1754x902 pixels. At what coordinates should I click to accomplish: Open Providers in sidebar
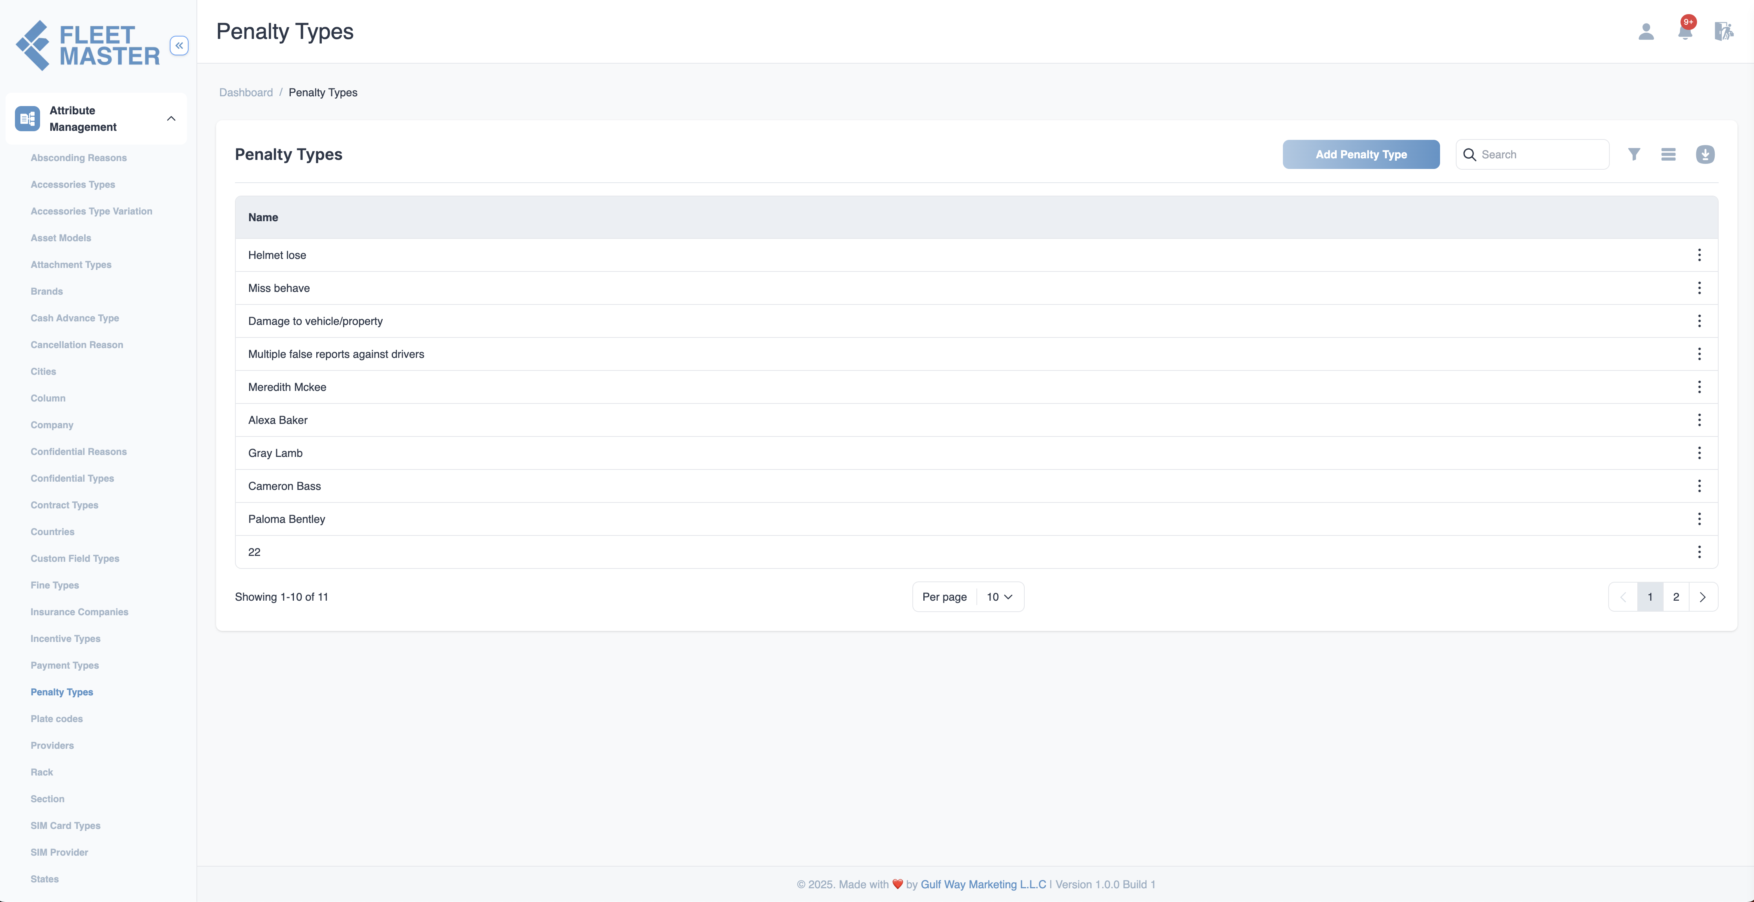[52, 745]
